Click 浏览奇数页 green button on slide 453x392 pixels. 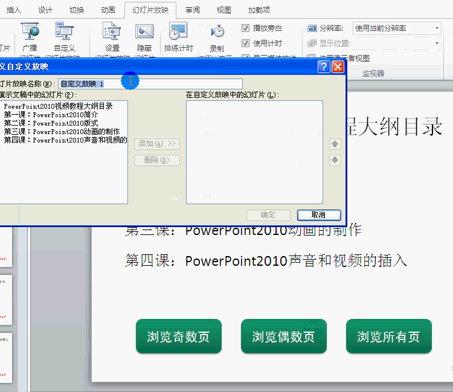[179, 336]
